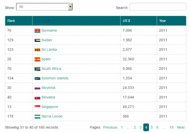Viewport: 190px width, 133px height.
Task: Open the Slovenia country link
Action: coord(48,88)
